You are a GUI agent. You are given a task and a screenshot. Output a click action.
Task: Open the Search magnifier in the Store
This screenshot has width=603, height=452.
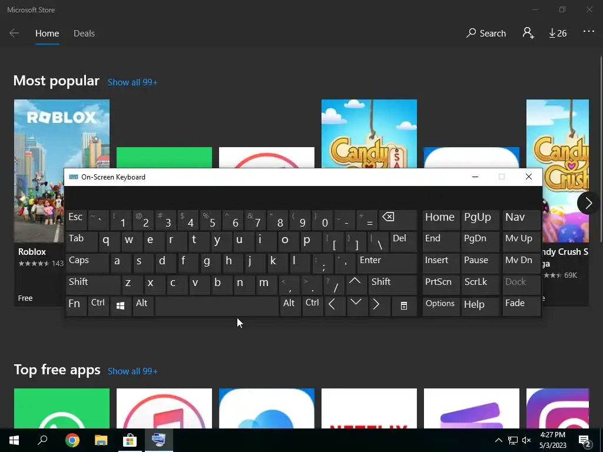486,33
